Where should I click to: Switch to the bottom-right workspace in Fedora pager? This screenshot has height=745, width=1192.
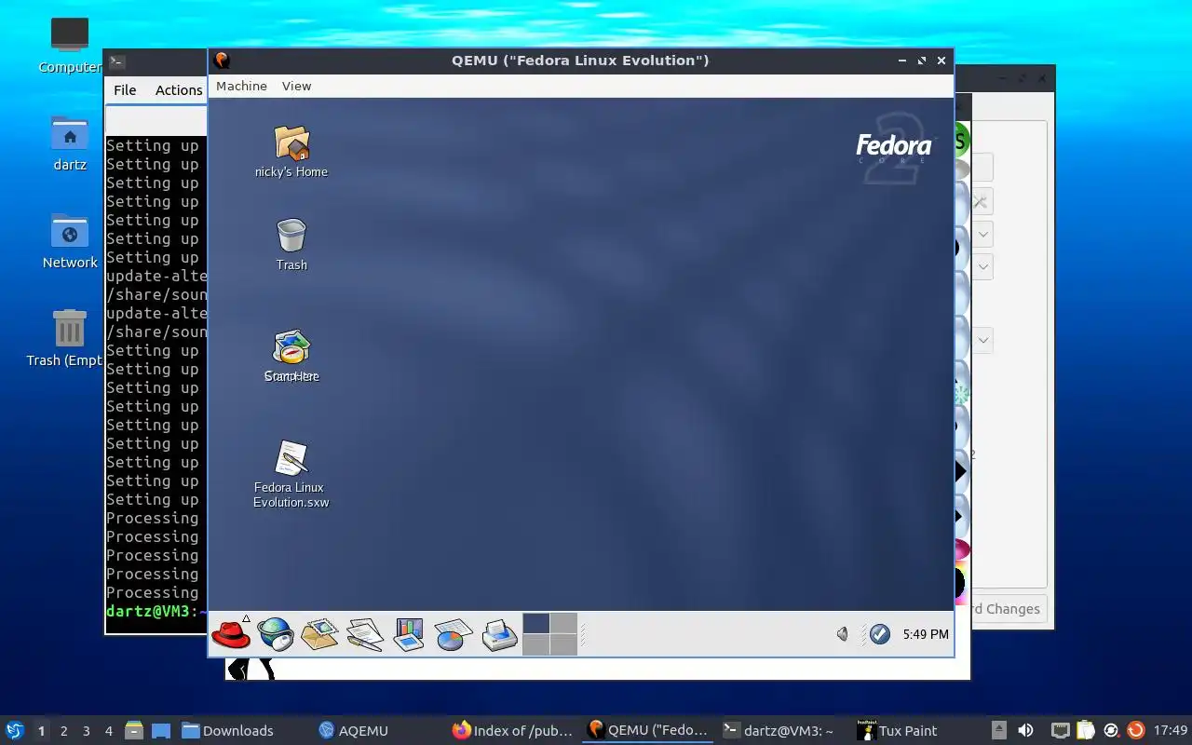coord(563,644)
